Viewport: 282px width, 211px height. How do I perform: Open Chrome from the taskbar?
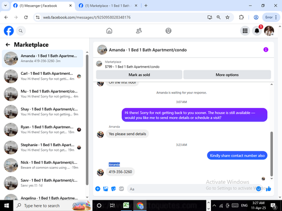(140, 205)
